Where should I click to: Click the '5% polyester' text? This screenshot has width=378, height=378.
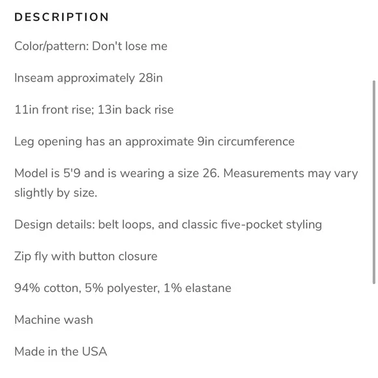[123, 289]
